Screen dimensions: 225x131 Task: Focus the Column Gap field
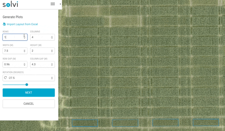[x=42, y=64]
